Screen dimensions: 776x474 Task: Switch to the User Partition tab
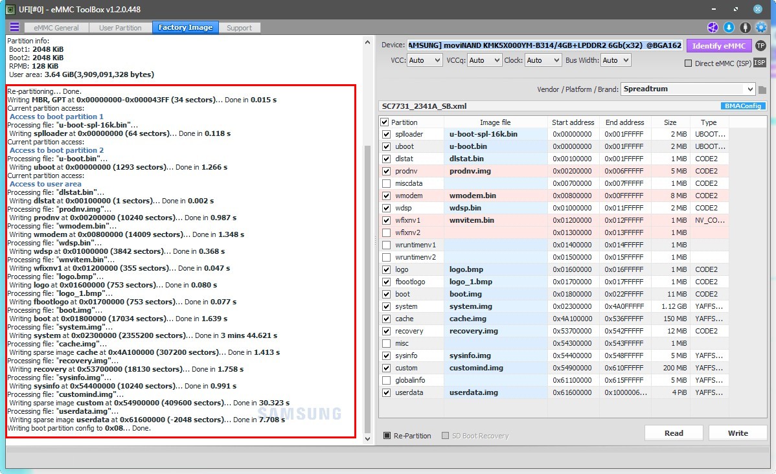click(120, 28)
